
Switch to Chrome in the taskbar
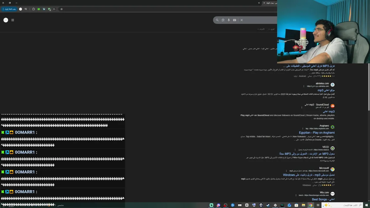point(311,205)
